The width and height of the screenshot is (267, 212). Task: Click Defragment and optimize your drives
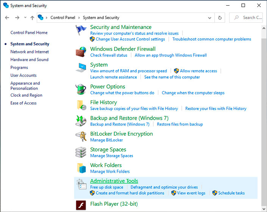pos(164,187)
